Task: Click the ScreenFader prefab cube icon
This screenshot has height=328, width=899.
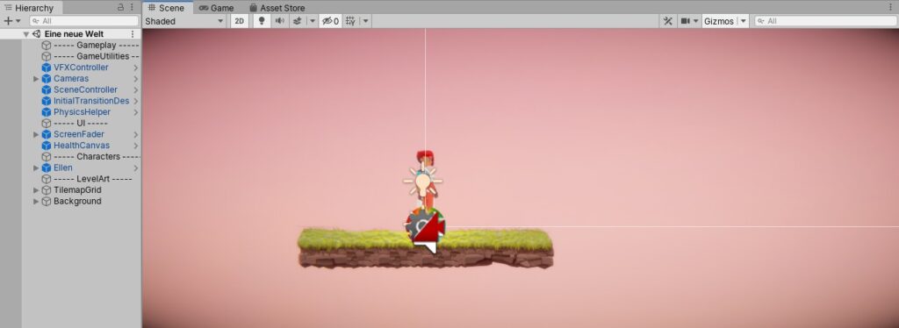Action: 47,134
